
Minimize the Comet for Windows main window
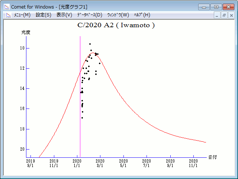204,7
